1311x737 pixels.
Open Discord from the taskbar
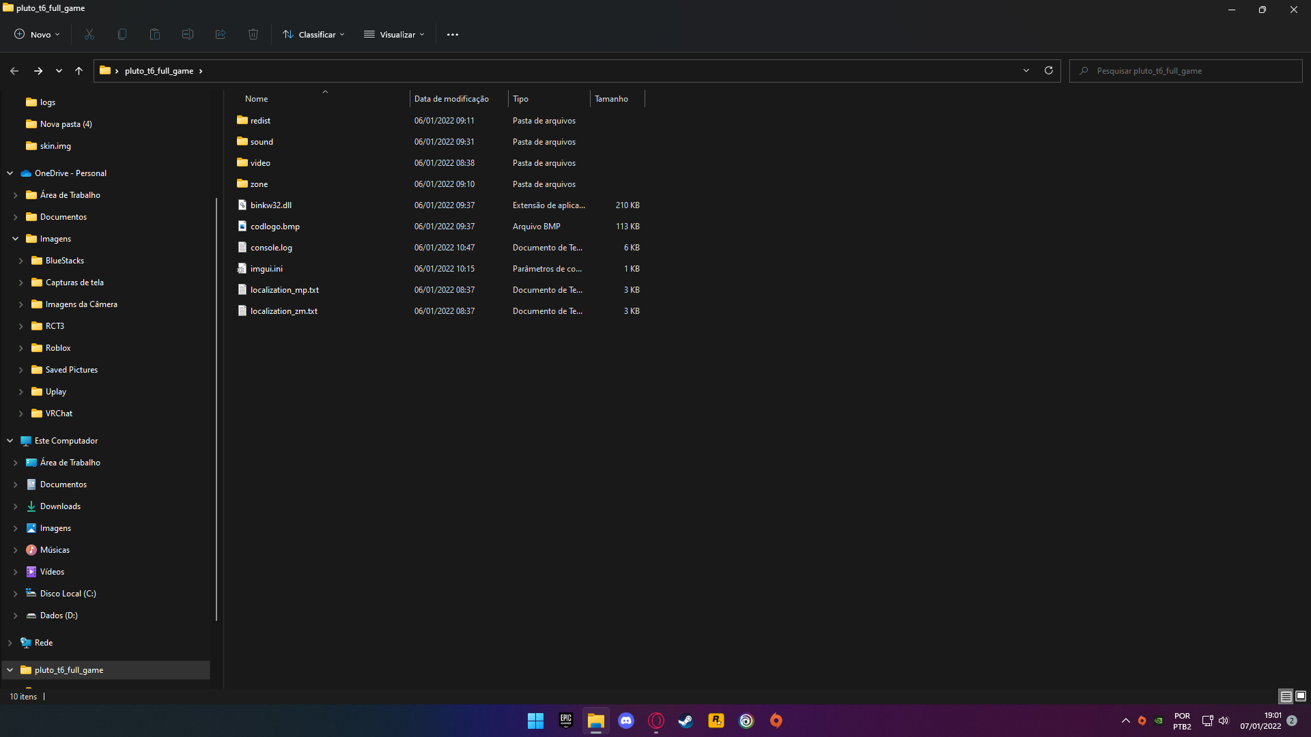click(626, 721)
